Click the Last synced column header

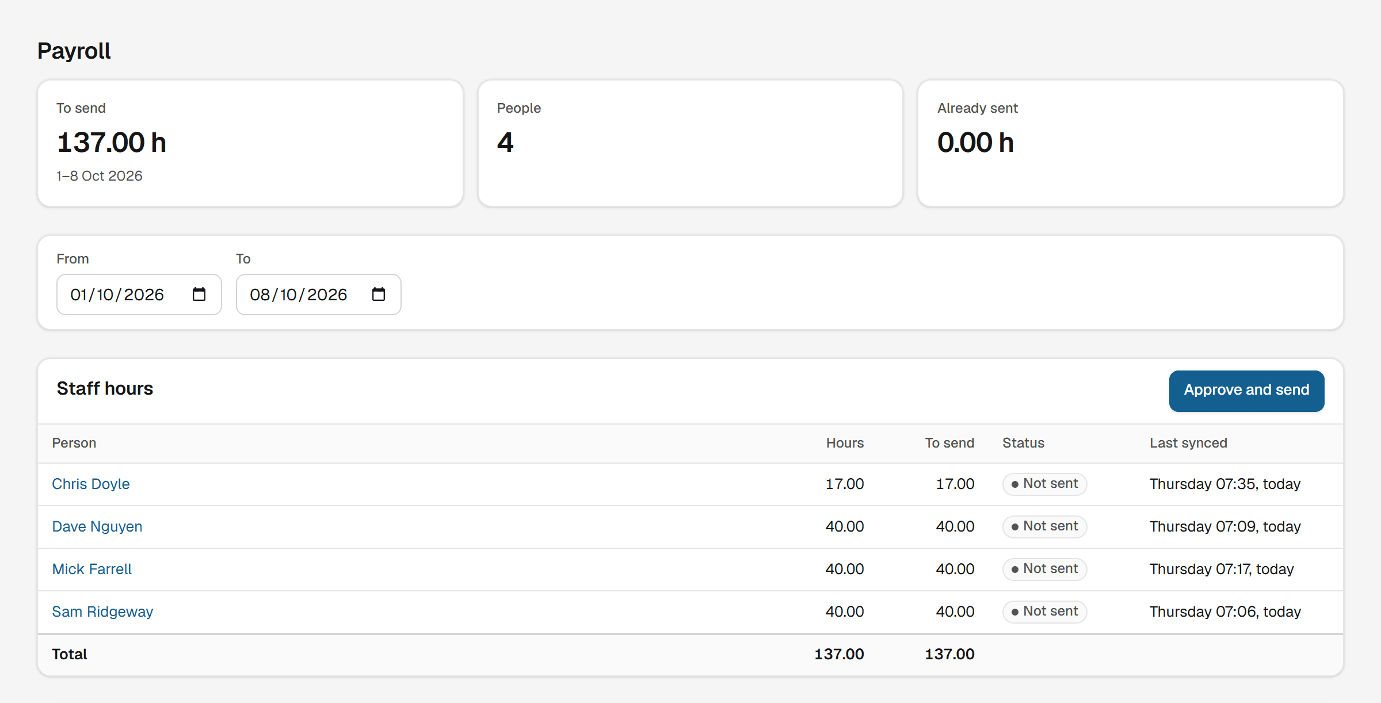[1188, 443]
